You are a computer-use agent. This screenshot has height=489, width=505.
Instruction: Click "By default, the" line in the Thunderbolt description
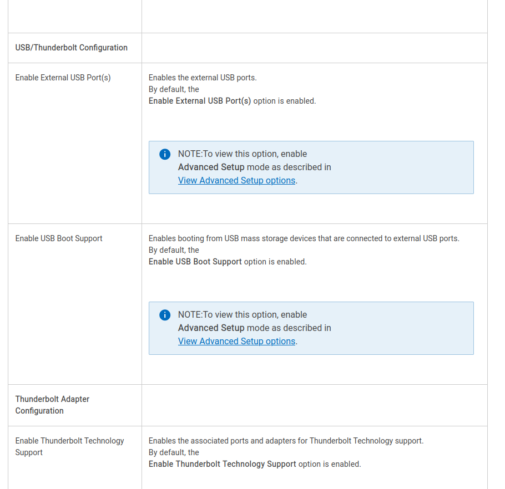click(174, 452)
